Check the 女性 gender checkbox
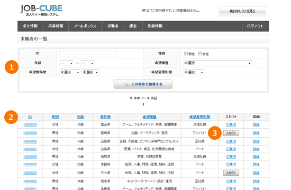This screenshot has width=291, height=190. point(200,53)
